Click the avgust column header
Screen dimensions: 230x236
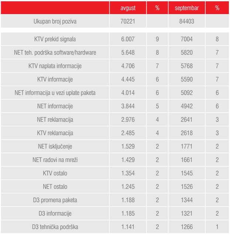tap(128, 8)
